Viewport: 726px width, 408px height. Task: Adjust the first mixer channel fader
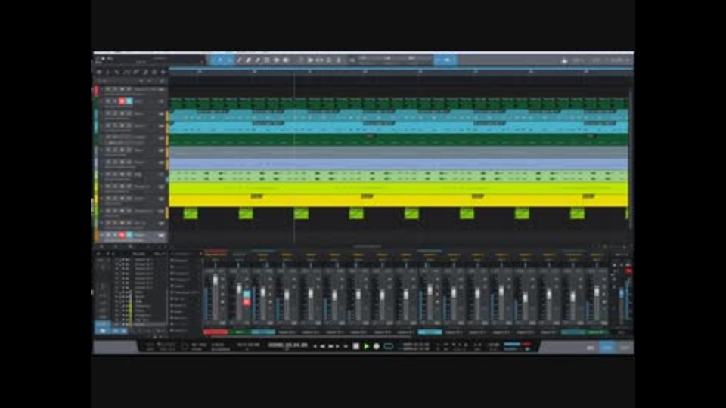click(215, 280)
